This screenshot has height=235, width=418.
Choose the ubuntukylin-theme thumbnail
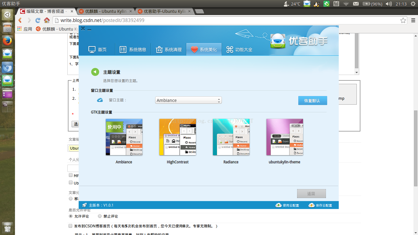pos(285,137)
